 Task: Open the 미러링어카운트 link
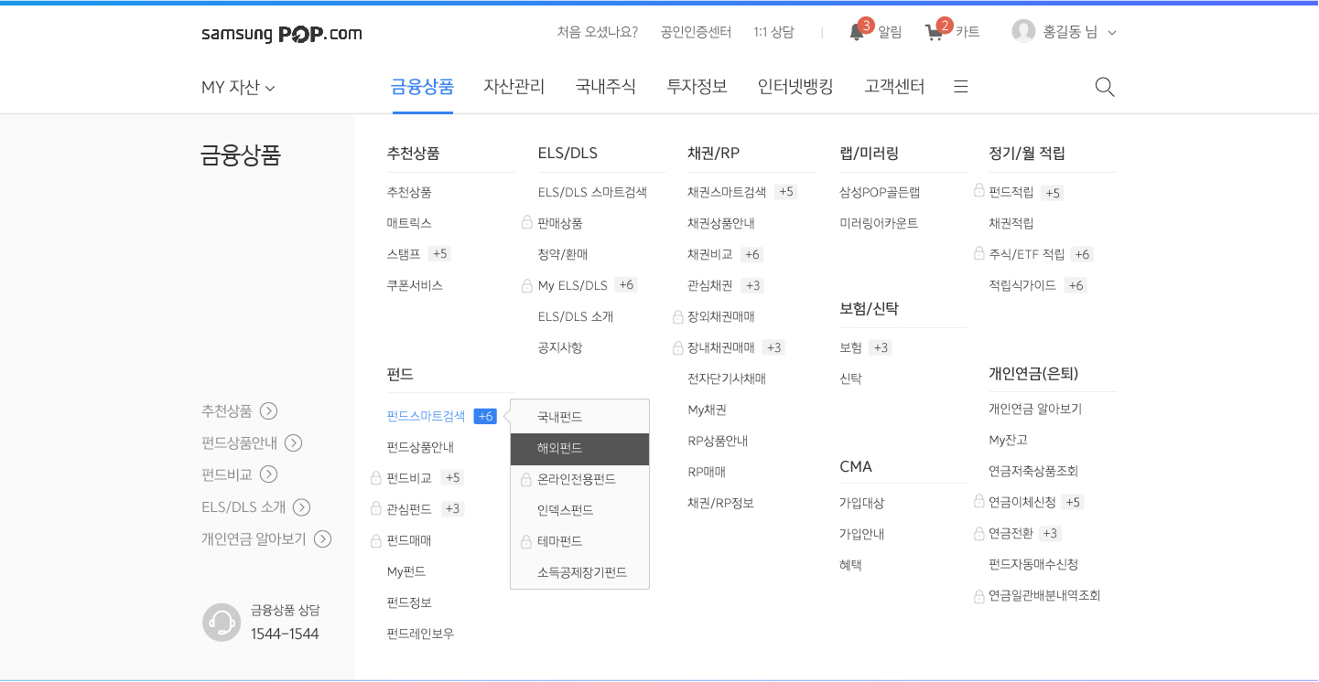[x=879, y=223]
